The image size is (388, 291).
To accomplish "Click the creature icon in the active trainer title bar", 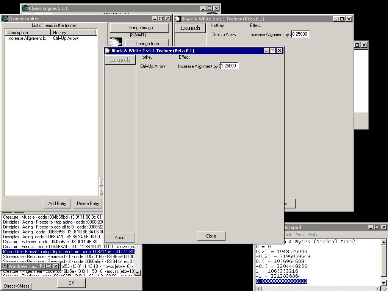I will tap(108, 51).
